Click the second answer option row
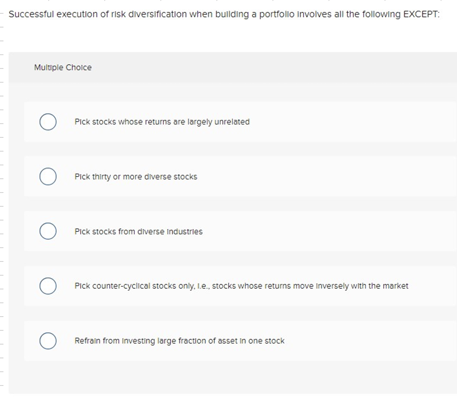Screen dimensions: 457x398 [233, 176]
